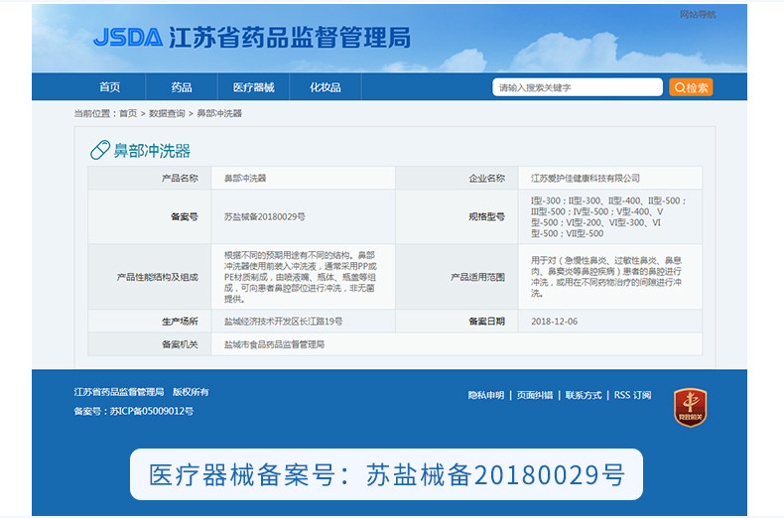Go to 数据查询 in the breadcrumb
784x518 pixels.
pos(167,113)
